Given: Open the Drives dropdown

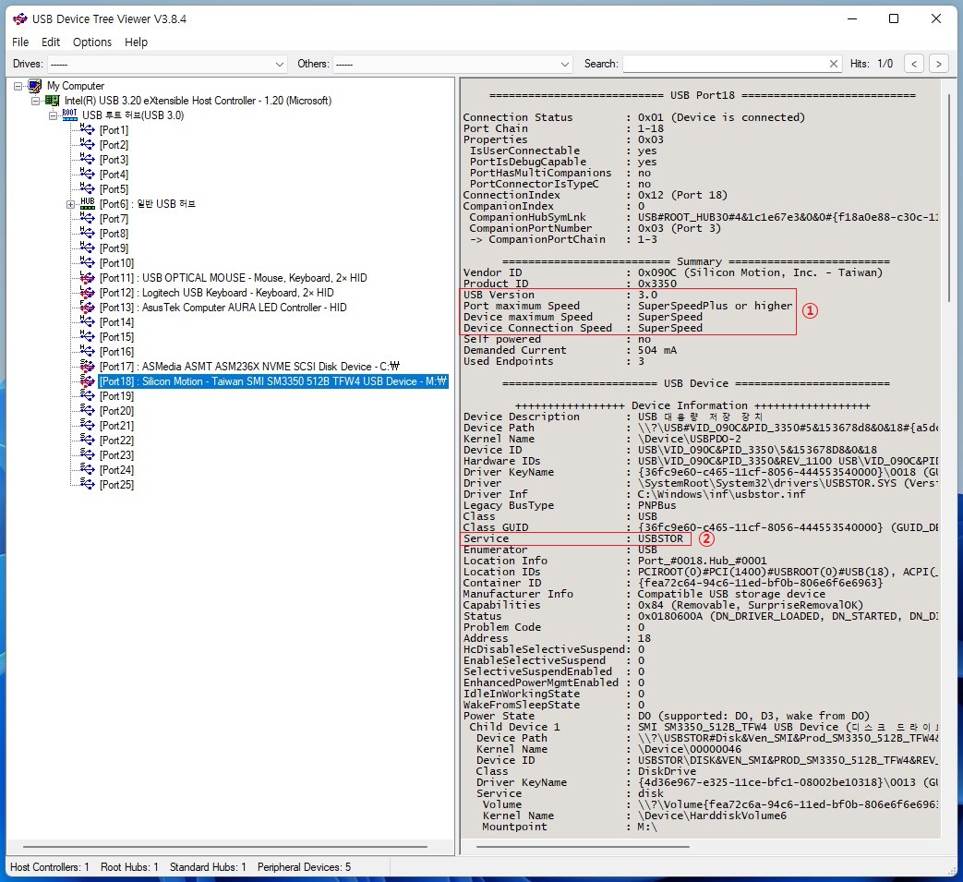Looking at the screenshot, I should (x=166, y=64).
